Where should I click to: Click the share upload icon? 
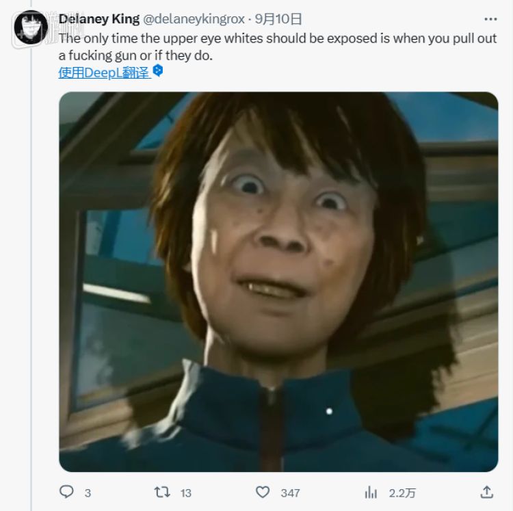486,492
